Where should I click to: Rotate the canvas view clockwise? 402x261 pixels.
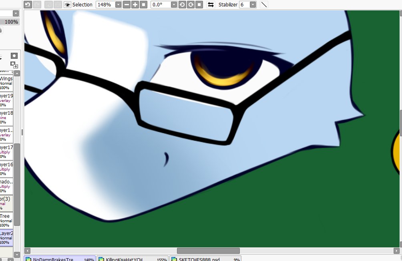pyautogui.click(x=191, y=5)
